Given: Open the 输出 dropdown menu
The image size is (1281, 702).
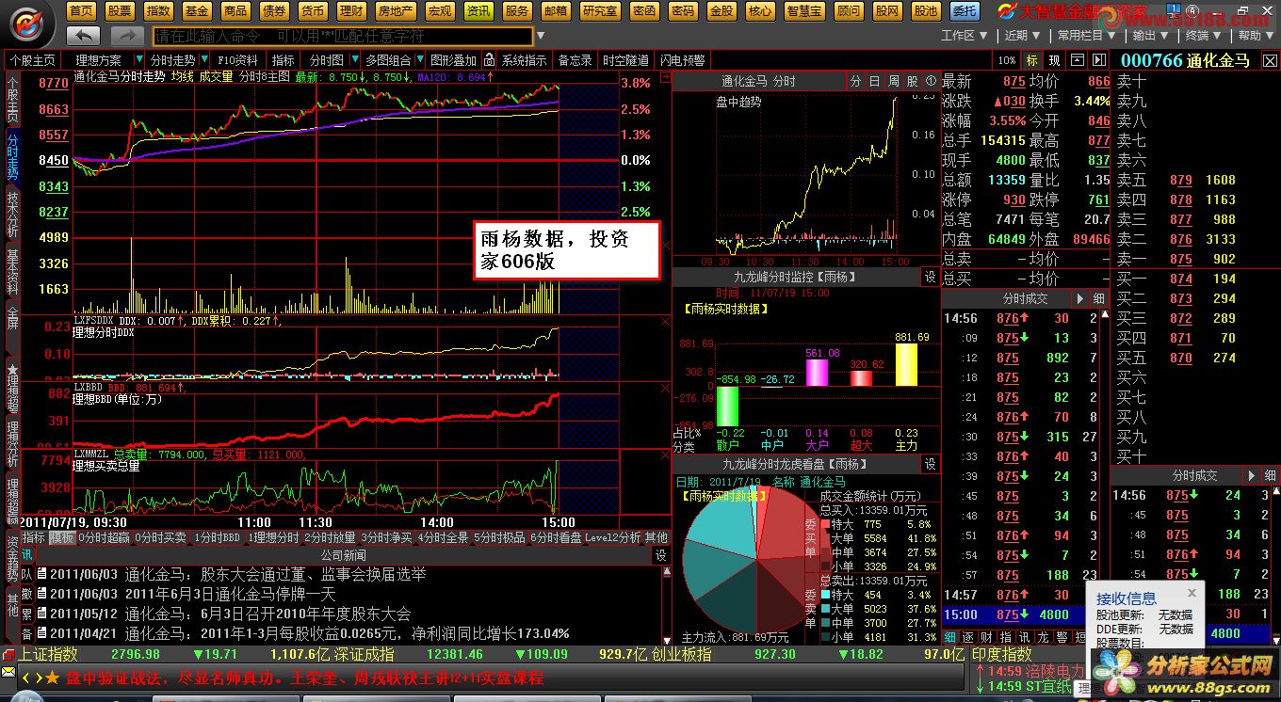Looking at the screenshot, I should coord(1149,35).
